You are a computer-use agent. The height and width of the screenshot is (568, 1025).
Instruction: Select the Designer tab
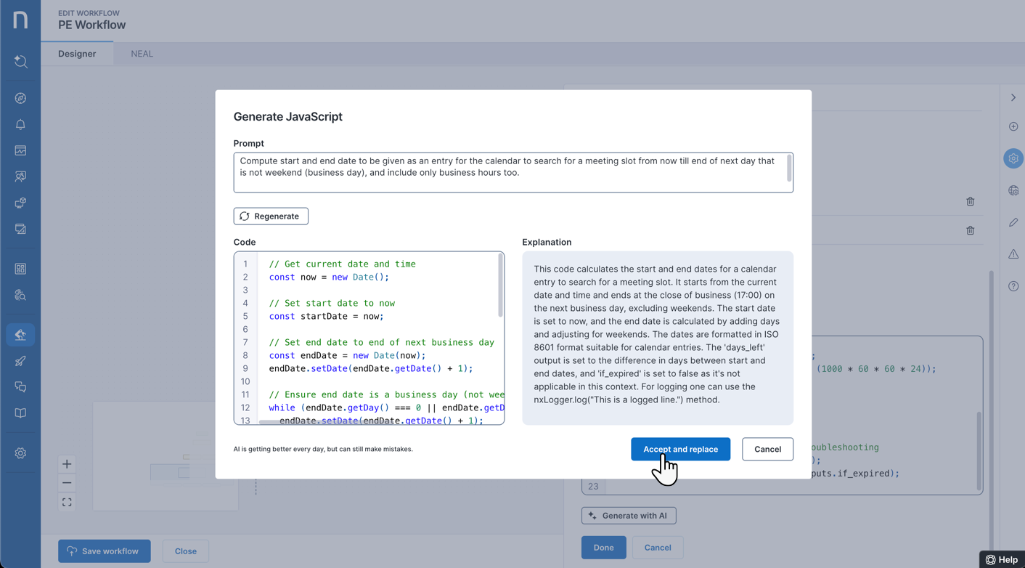[x=77, y=53]
